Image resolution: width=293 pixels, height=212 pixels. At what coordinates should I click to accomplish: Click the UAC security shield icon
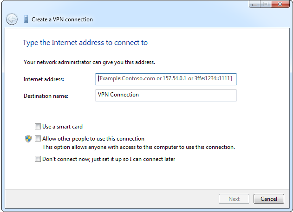28,139
